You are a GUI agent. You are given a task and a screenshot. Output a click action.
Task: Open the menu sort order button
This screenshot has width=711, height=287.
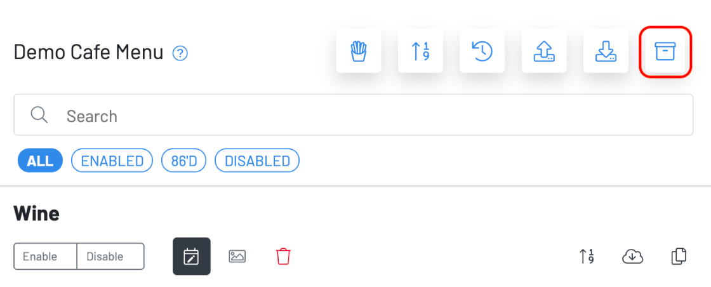[420, 51]
